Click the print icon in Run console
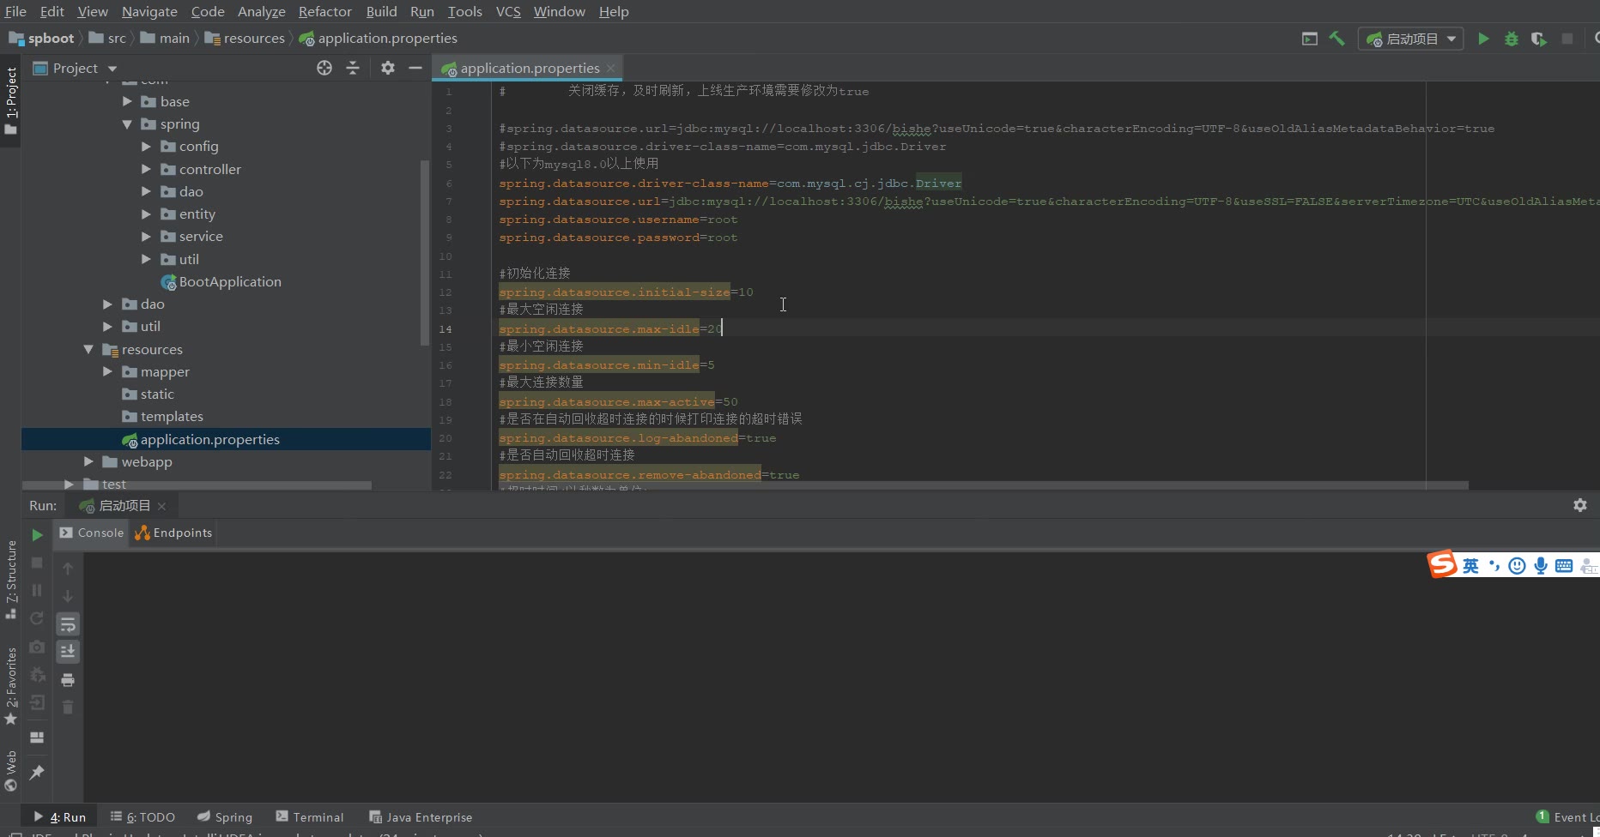 [x=68, y=680]
